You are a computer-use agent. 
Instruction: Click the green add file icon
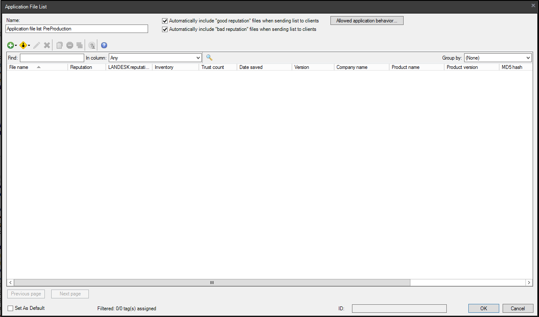[x=10, y=45]
